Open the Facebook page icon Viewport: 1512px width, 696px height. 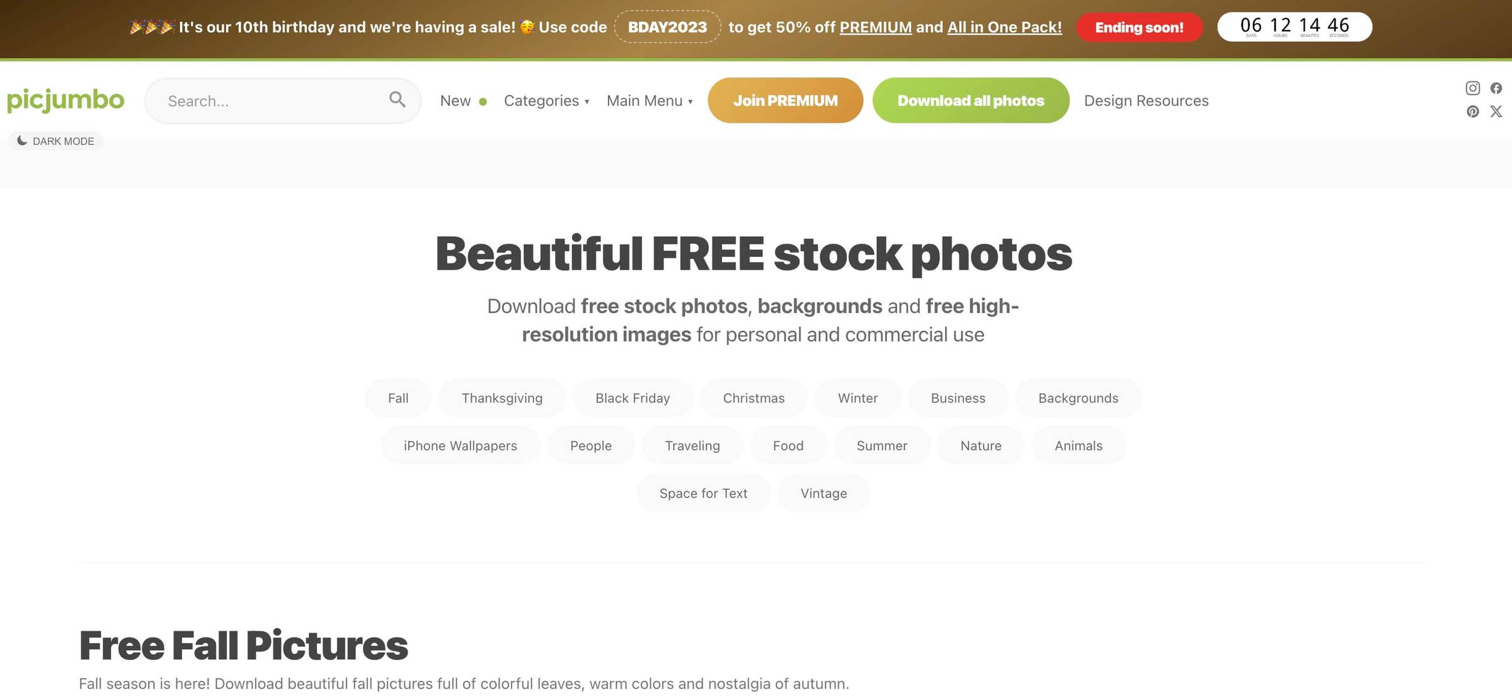pyautogui.click(x=1496, y=88)
